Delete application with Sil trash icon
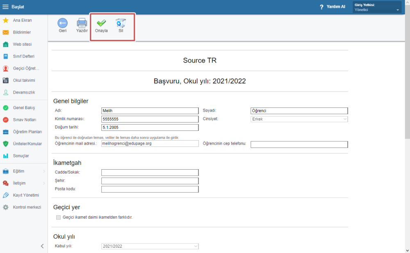410x253 pixels. tap(121, 23)
